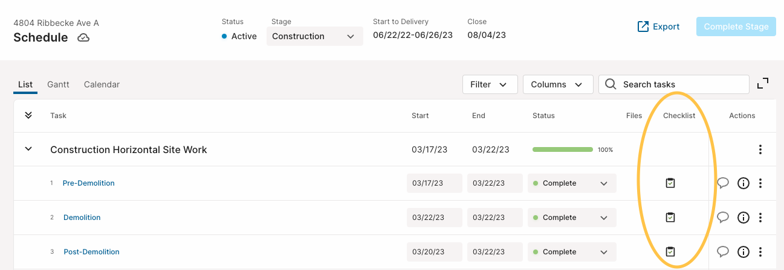Viewport: 784px width, 270px height.
Task: Click the Actions column header
Action: tap(742, 116)
